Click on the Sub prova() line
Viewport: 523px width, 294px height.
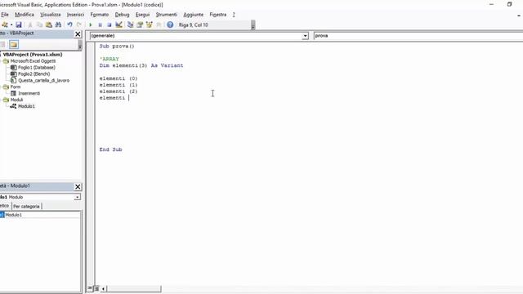tap(117, 47)
